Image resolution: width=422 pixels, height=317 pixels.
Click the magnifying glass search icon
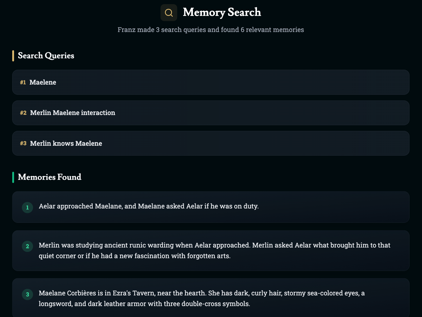pyautogui.click(x=169, y=12)
